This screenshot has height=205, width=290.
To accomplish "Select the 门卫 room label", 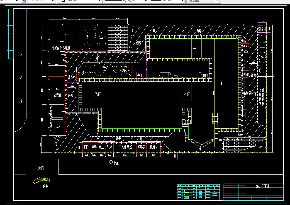I will tap(87, 147).
